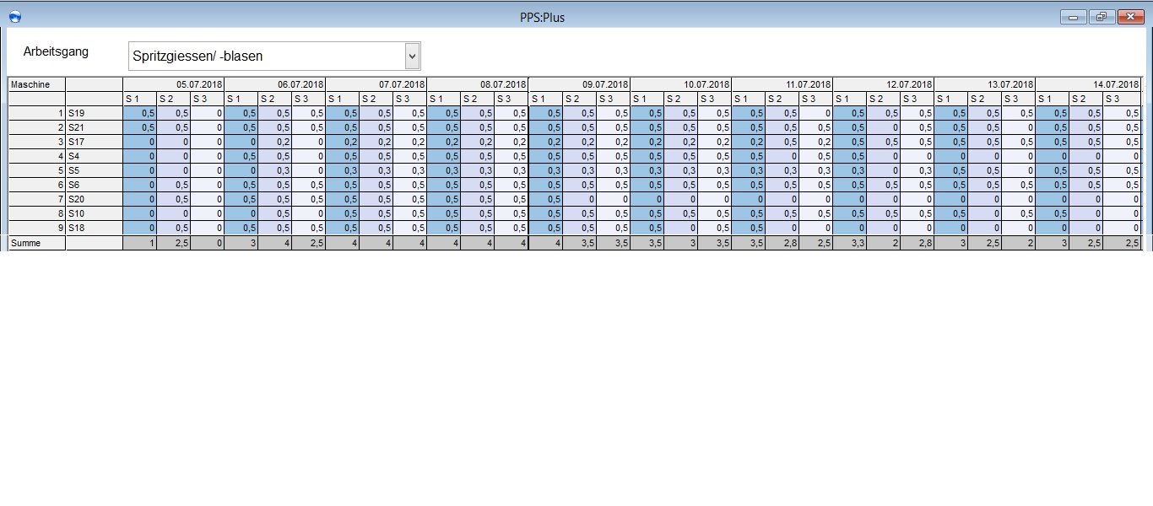Click S19's 0,5 cell for 05.07.2018 S 1
1153x506 pixels.
(x=140, y=113)
